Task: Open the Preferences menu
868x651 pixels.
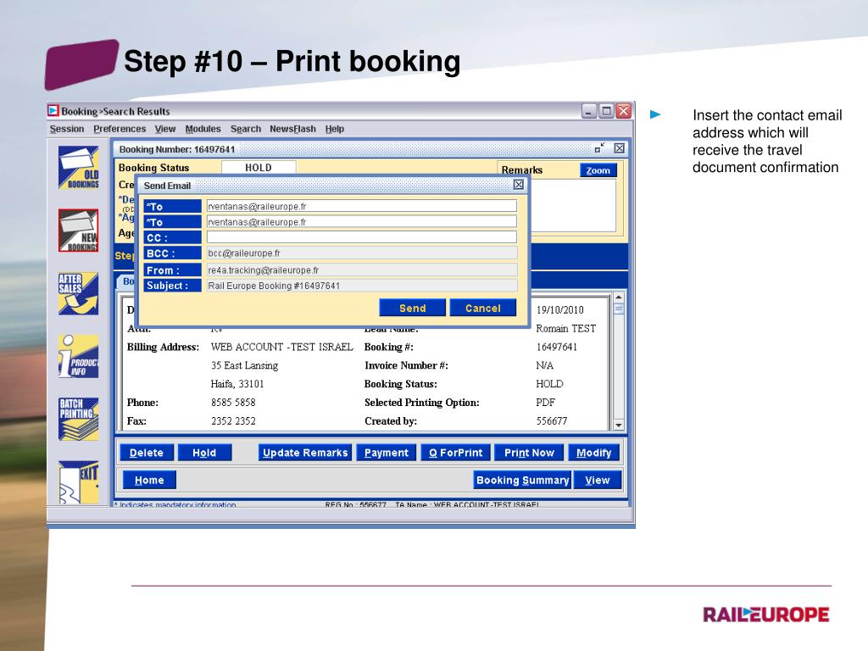Action: (120, 129)
